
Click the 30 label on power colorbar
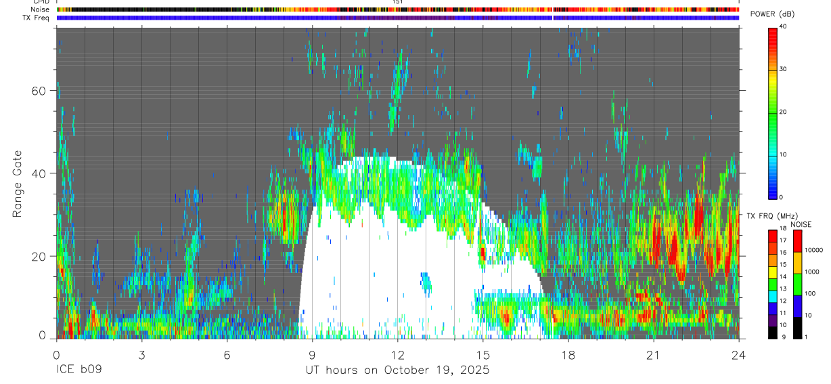pos(783,70)
